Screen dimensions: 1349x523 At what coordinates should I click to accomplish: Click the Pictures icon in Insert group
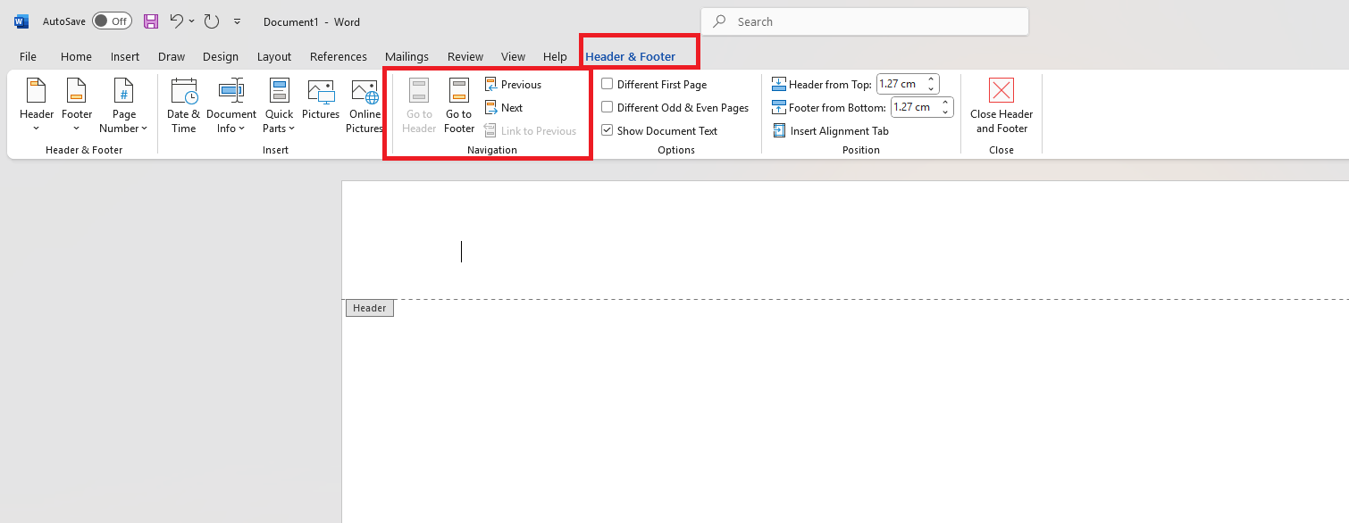(321, 92)
